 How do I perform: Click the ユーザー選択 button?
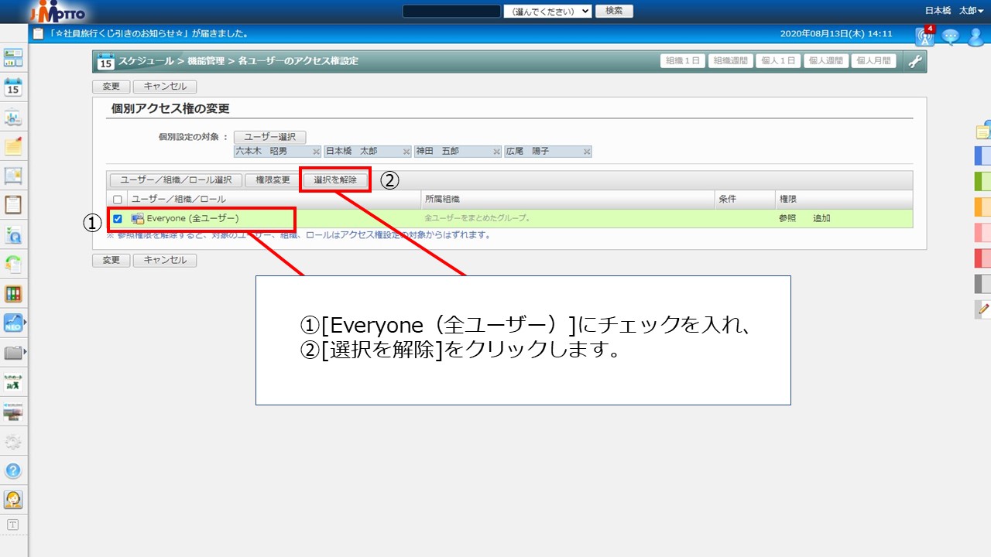pyautogui.click(x=270, y=137)
